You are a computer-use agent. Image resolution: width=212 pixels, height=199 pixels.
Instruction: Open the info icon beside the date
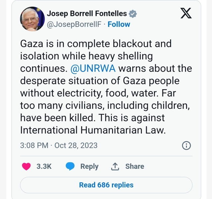click(x=187, y=145)
